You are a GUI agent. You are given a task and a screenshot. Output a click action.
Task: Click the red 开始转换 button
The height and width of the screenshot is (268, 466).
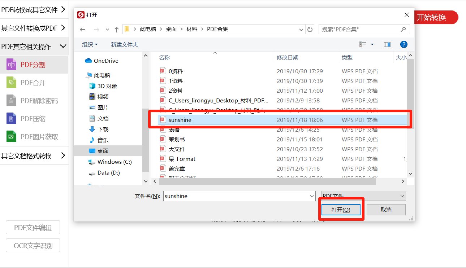click(x=436, y=17)
